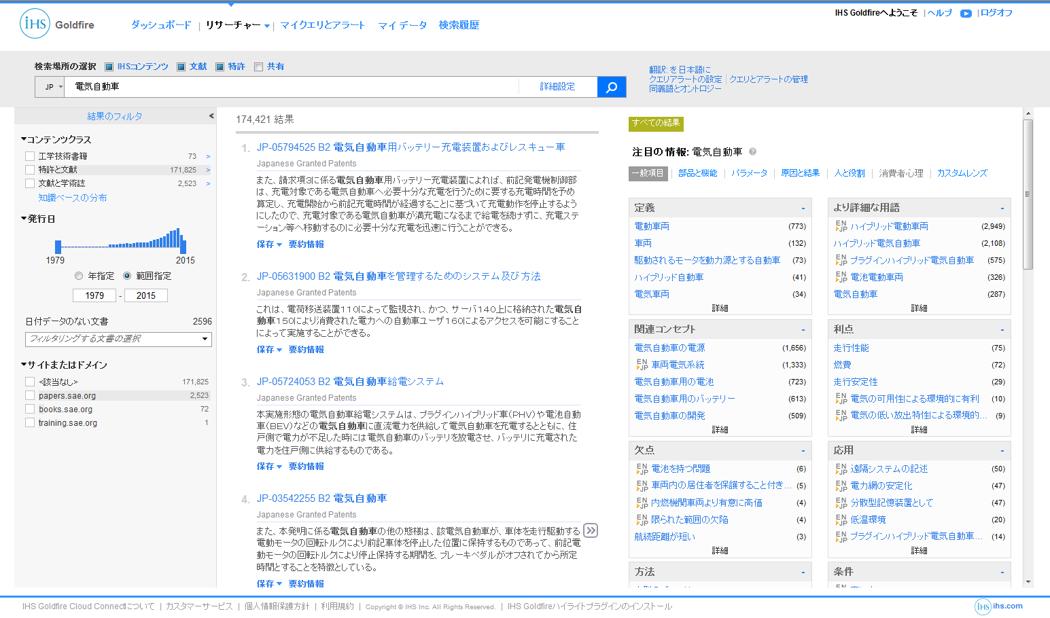The width and height of the screenshot is (1050, 618).
Task: Check the 工学技術書籍 filter box
Action: coord(30,156)
